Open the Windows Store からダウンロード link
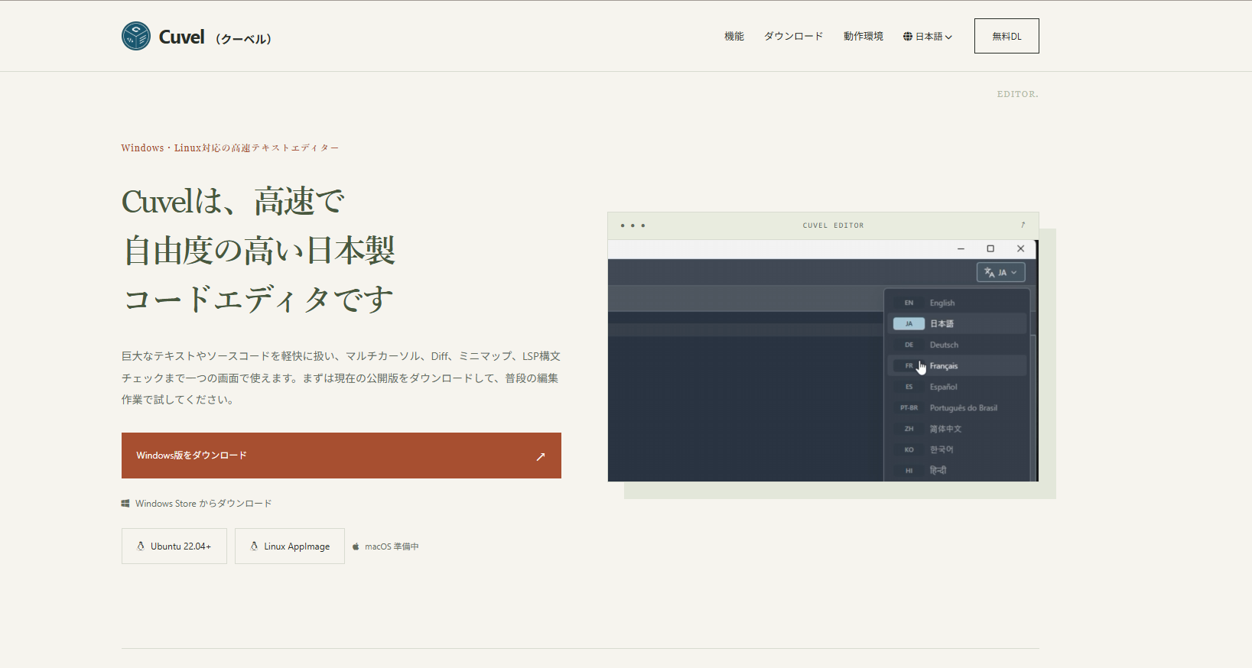Image resolution: width=1252 pixels, height=668 pixels. [x=197, y=504]
